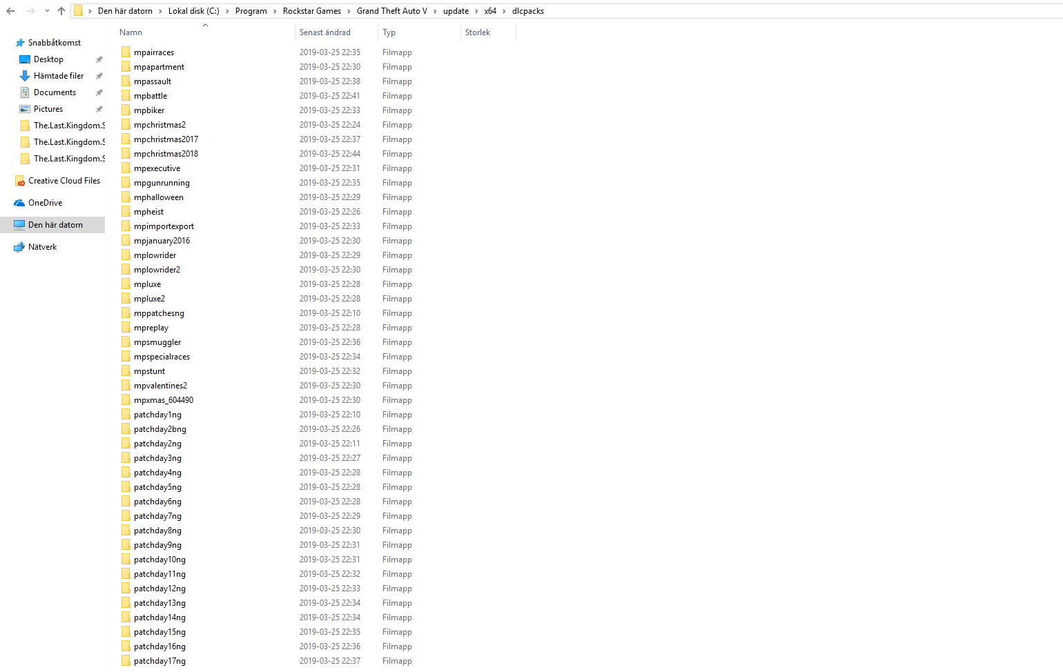Select the folder named mplowrider2
1063x672 pixels.
[157, 270]
